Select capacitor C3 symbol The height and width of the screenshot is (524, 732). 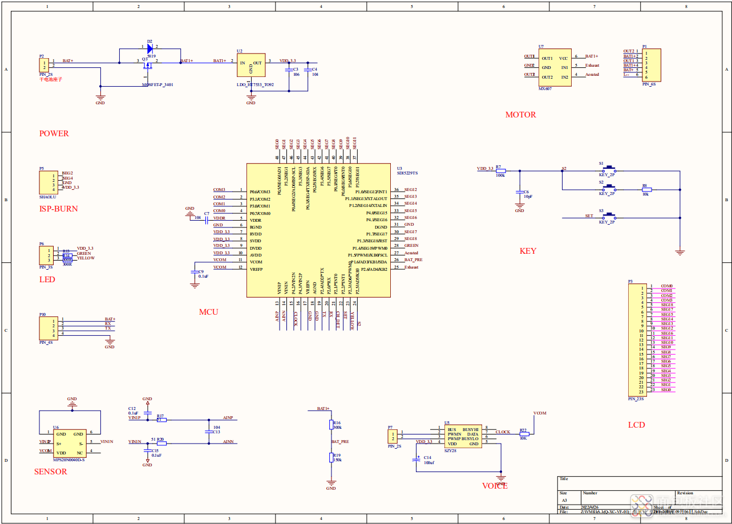(x=289, y=70)
